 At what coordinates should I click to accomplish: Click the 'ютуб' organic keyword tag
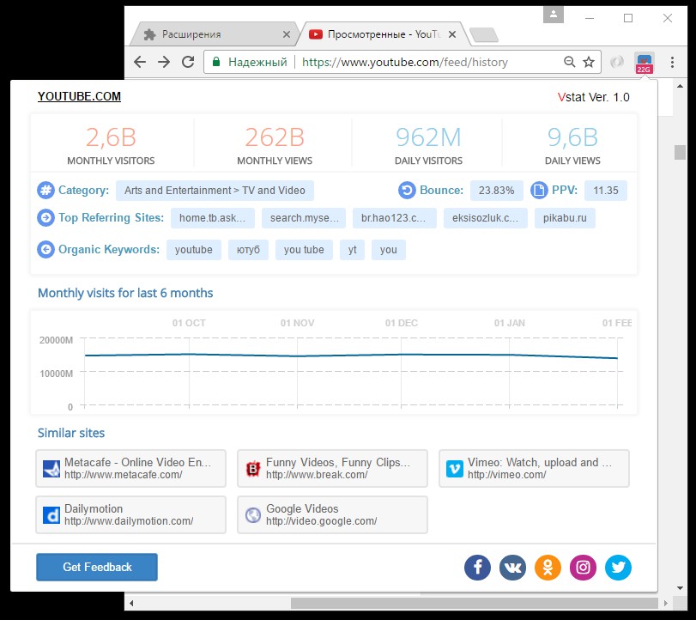tap(248, 250)
